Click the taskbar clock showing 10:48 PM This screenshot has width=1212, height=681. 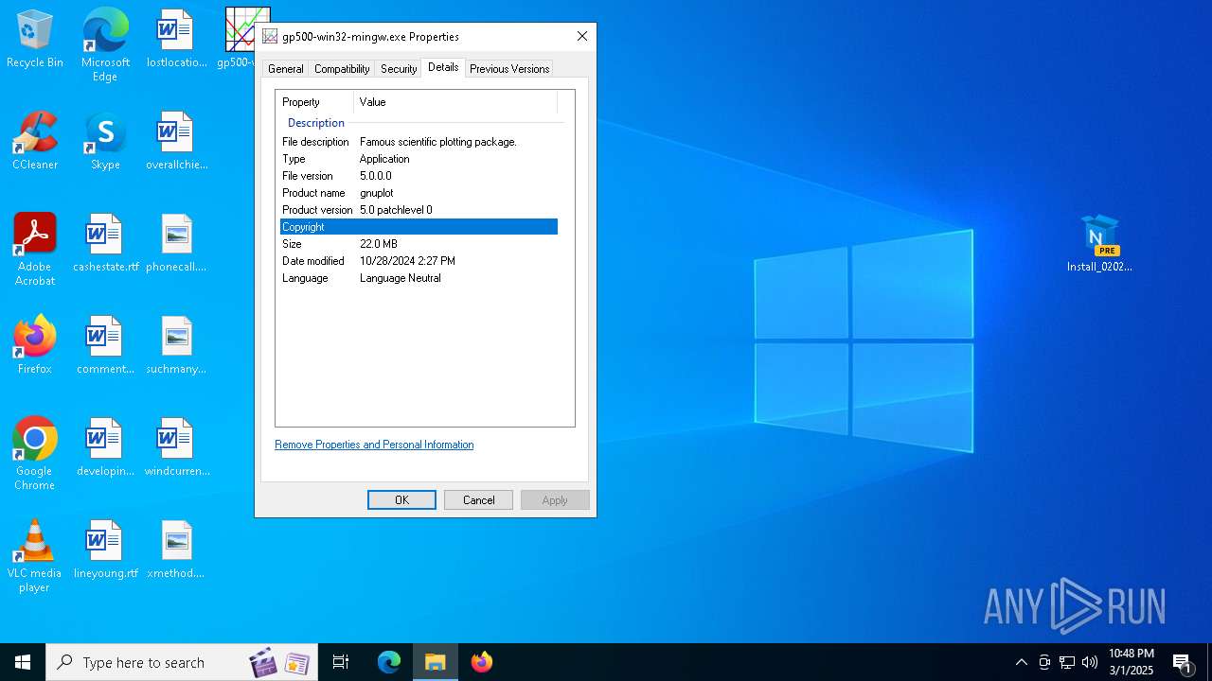point(1131,662)
